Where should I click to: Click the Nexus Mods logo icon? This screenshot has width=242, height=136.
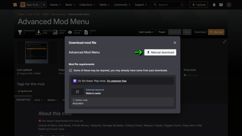(15, 5)
